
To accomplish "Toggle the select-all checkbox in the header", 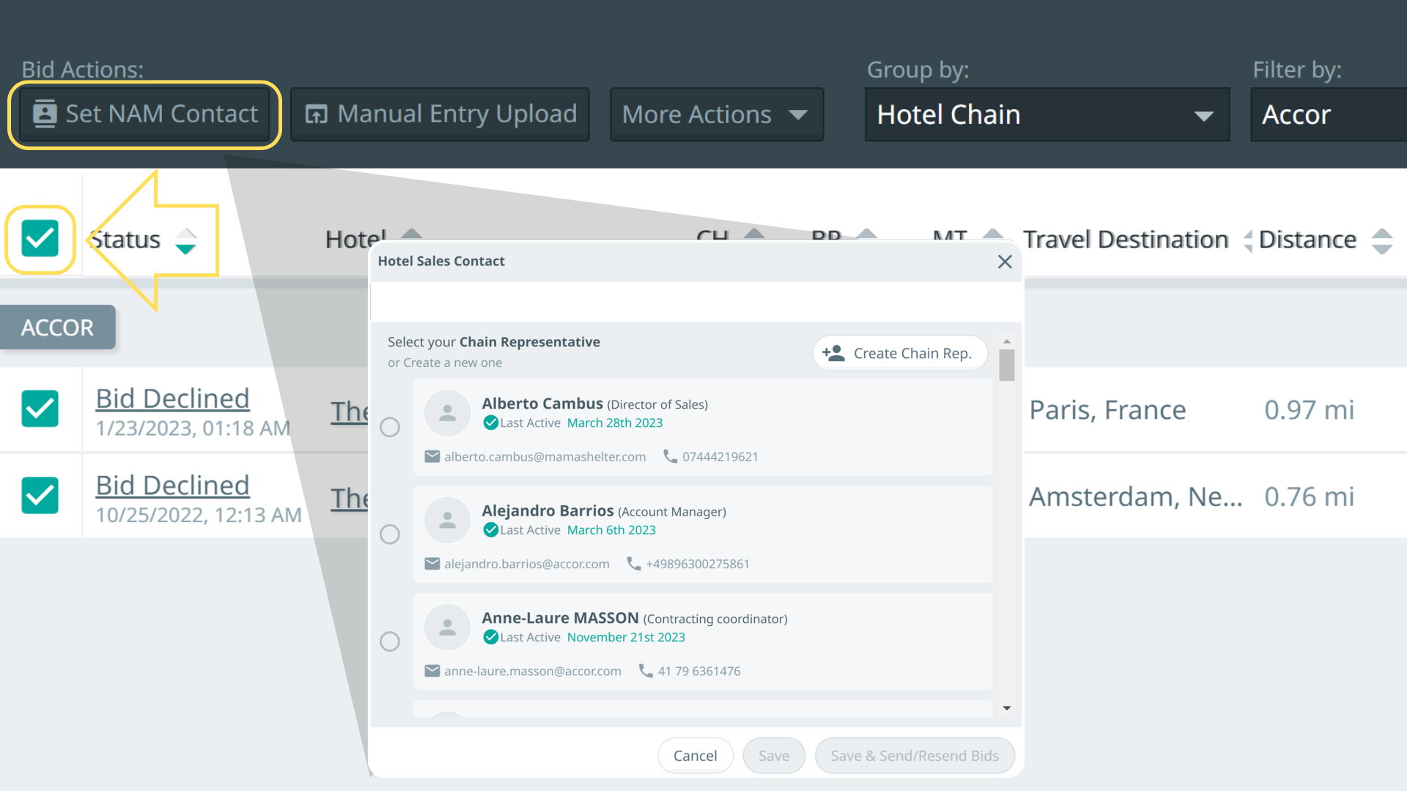I will point(40,239).
